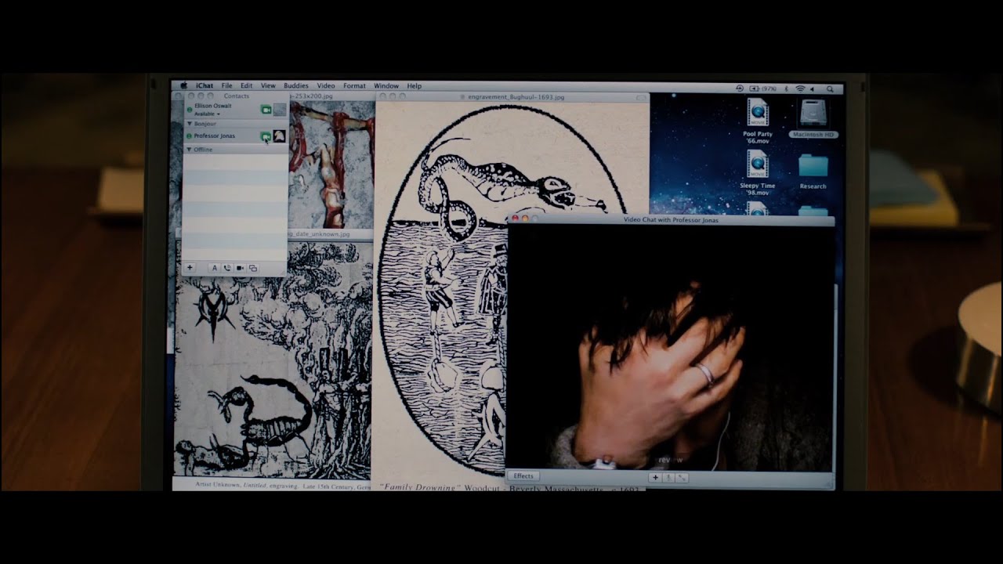Image resolution: width=1003 pixels, height=564 pixels.
Task: Open Spotlight search
Action: pyautogui.click(x=831, y=89)
